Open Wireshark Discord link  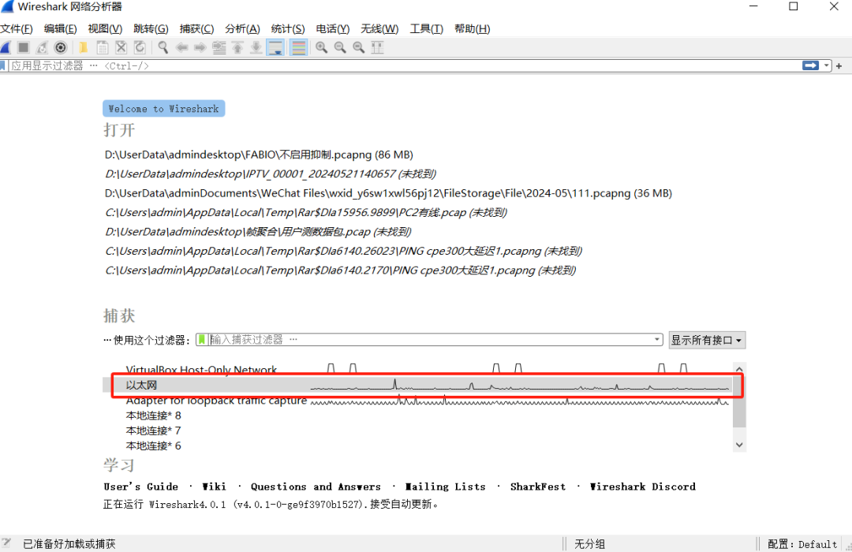click(x=643, y=487)
